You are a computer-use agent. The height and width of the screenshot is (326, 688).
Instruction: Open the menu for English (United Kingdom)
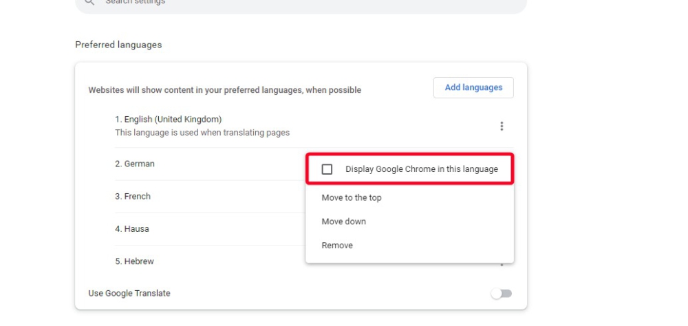[x=502, y=127]
